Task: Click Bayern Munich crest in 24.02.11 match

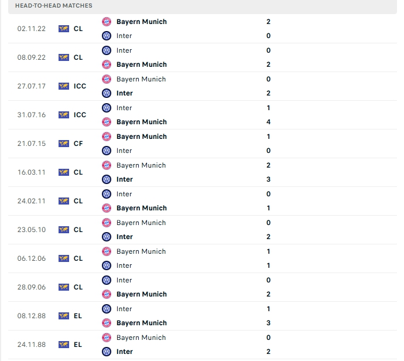Action: (x=107, y=208)
